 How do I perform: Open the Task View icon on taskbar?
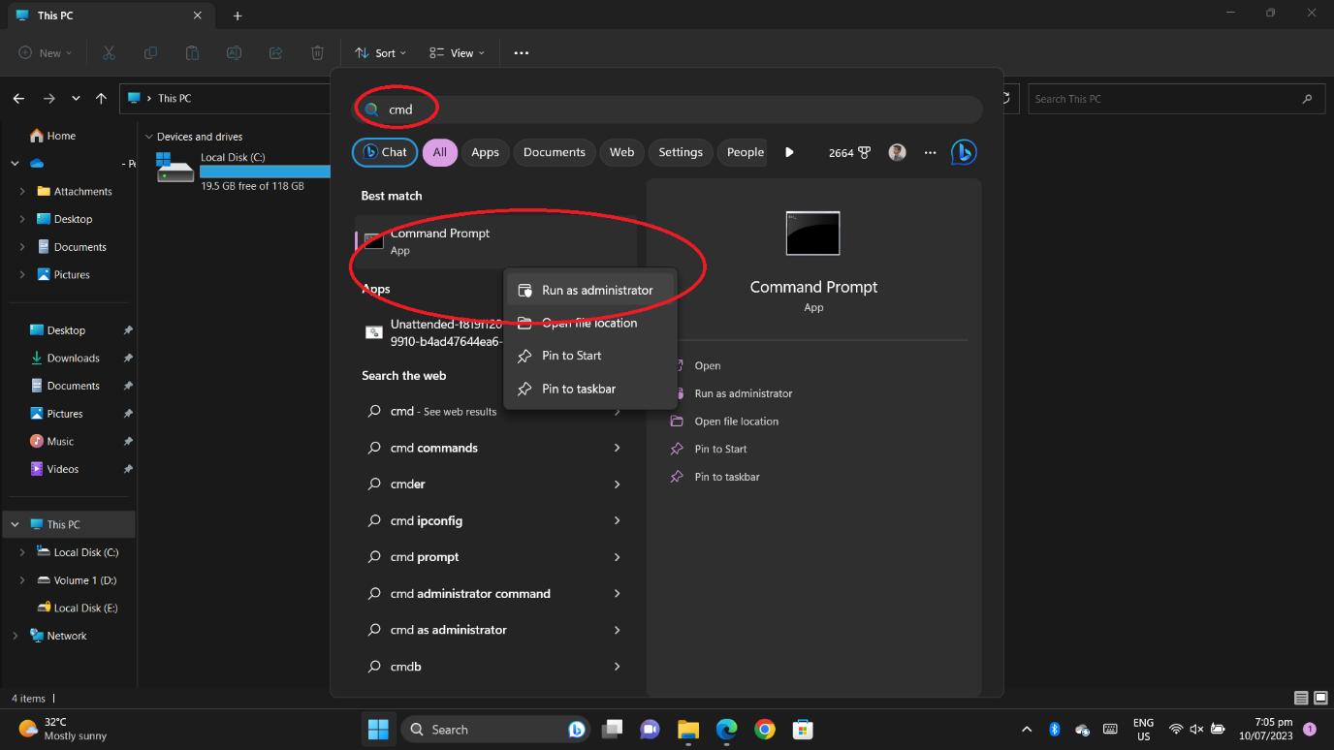pyautogui.click(x=612, y=730)
